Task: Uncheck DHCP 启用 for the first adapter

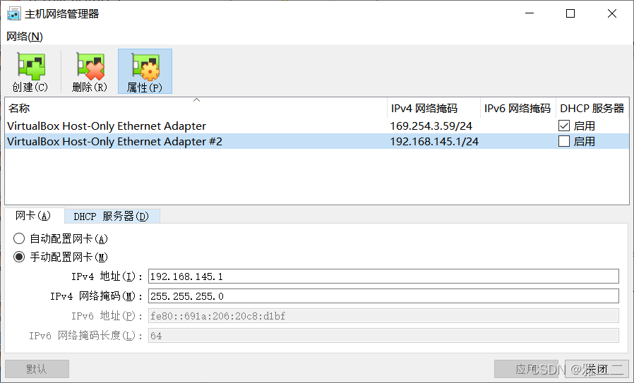Action: pyautogui.click(x=564, y=126)
